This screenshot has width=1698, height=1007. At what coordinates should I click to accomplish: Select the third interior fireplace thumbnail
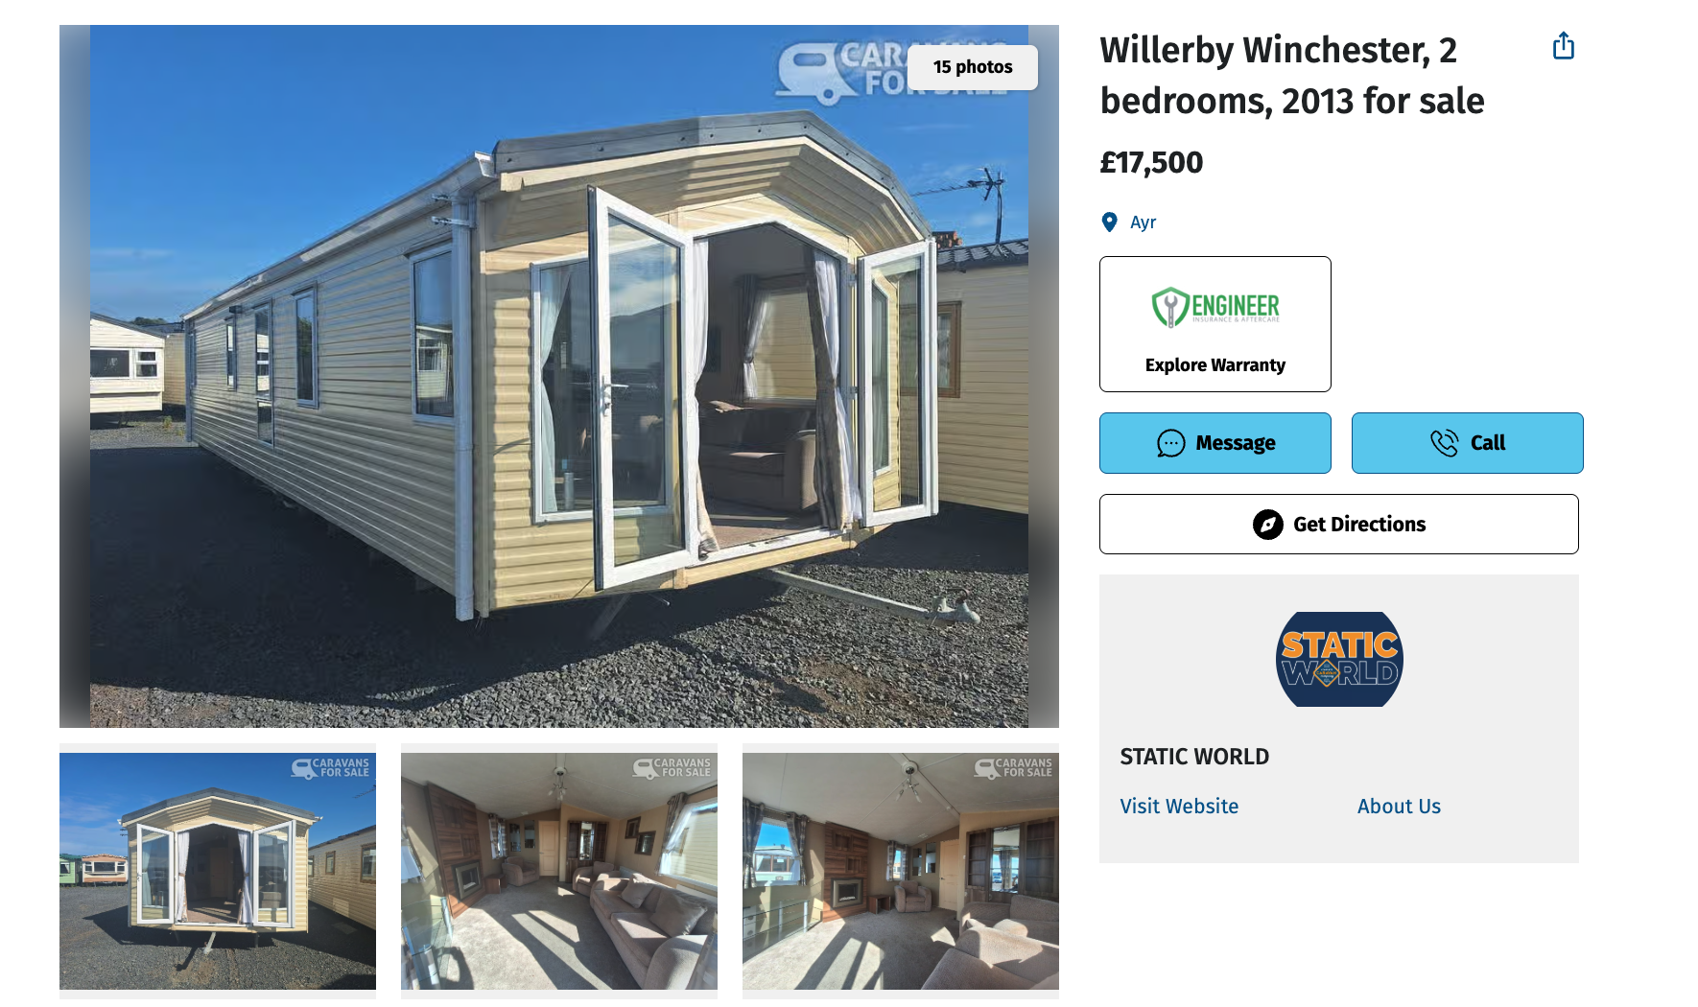point(901,871)
